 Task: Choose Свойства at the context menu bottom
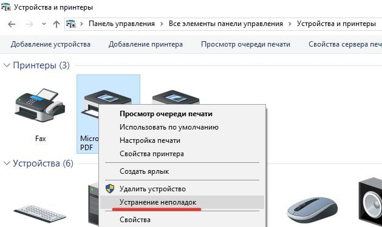click(x=135, y=220)
